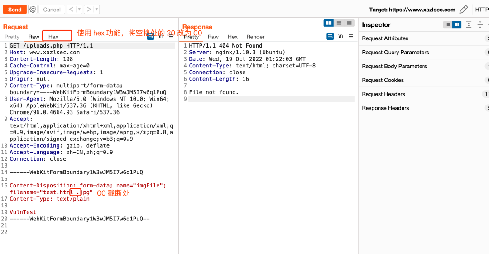
Task: Toggle \n non-printable characters in Response panel
Action: click(x=340, y=36)
